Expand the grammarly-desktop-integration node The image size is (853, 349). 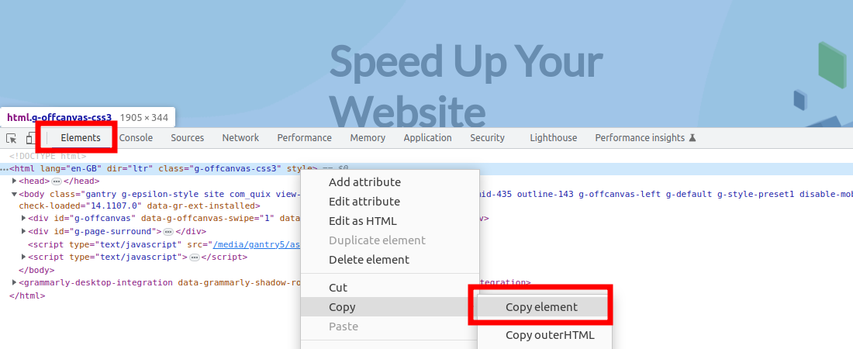14,282
